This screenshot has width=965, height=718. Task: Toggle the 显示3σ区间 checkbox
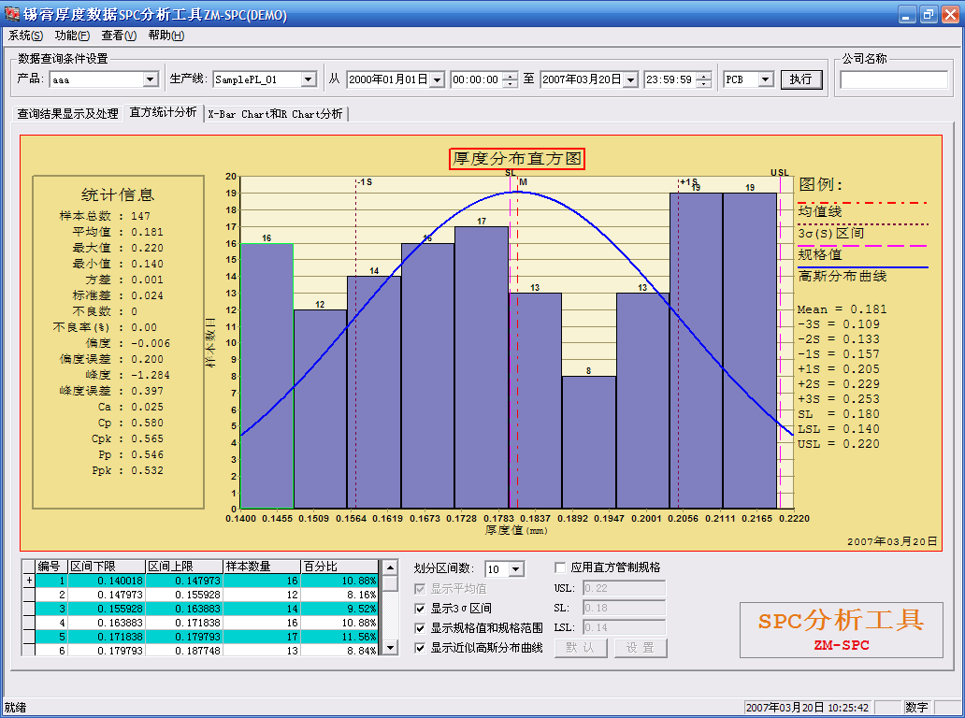click(x=421, y=609)
